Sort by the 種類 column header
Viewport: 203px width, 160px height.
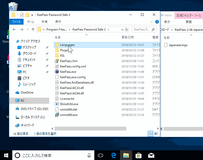[x=155, y=37]
